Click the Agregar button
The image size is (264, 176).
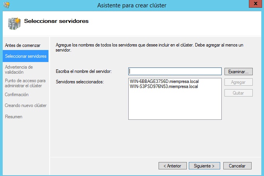pyautogui.click(x=238, y=82)
